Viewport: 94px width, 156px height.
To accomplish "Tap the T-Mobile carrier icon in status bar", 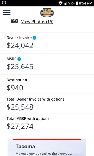I will [x=4, y=3].
